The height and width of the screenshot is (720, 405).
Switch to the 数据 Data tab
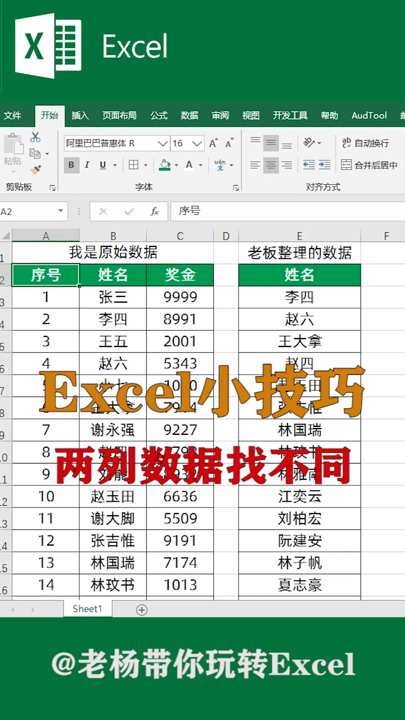click(x=190, y=115)
